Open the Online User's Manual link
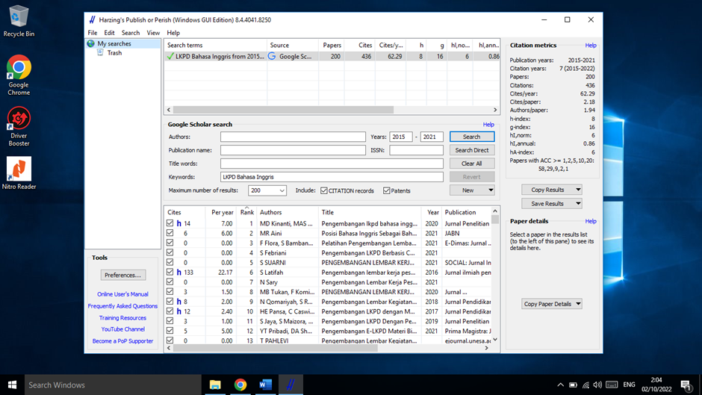Viewport: 702px width, 395px height. pos(122,294)
